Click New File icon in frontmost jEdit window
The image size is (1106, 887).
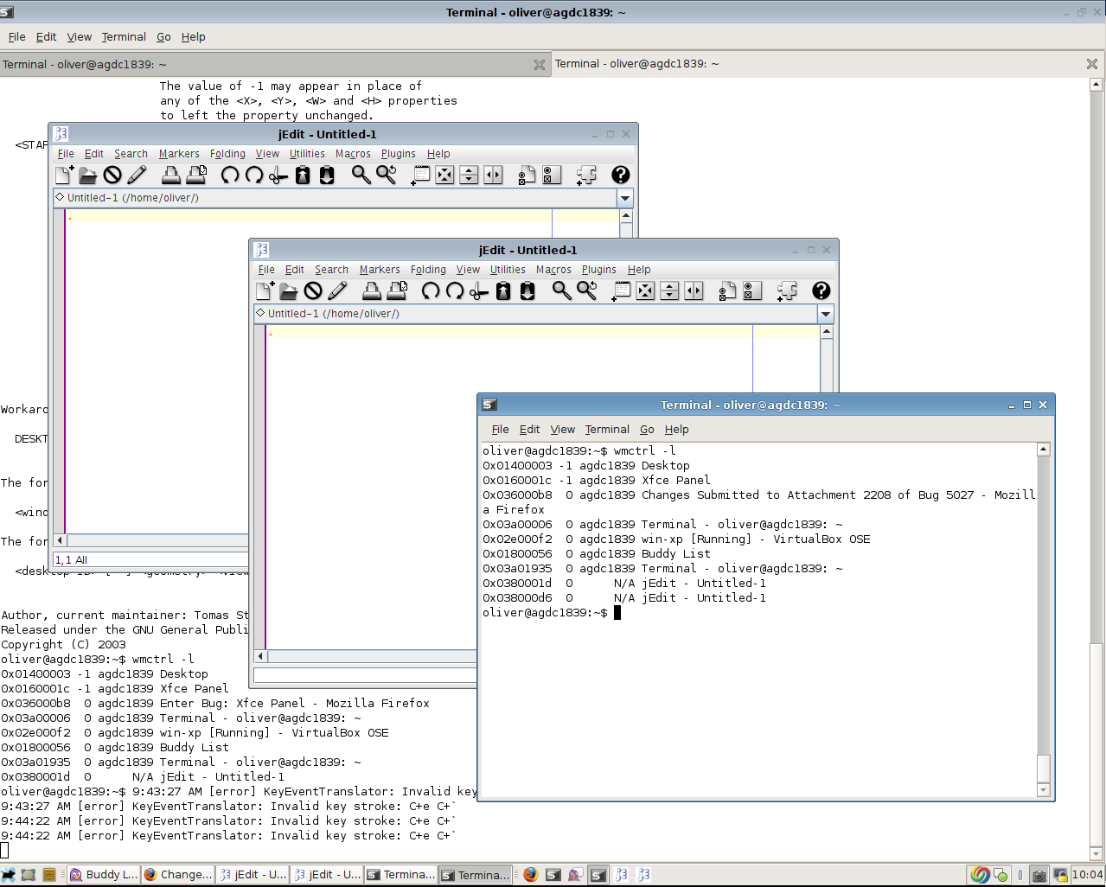[265, 291]
